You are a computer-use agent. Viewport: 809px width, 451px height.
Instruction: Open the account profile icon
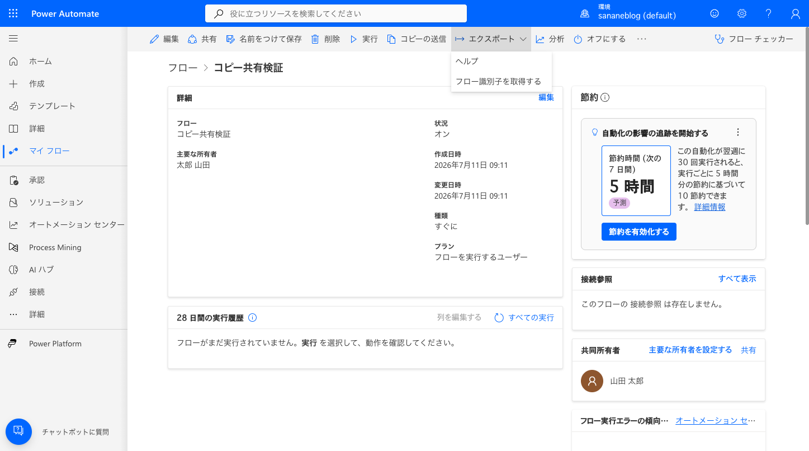point(796,13)
